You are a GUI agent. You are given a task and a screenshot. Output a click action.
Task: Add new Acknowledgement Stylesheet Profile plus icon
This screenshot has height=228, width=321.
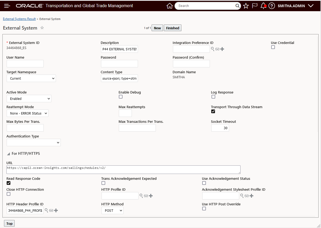pyautogui.click(x=251, y=196)
